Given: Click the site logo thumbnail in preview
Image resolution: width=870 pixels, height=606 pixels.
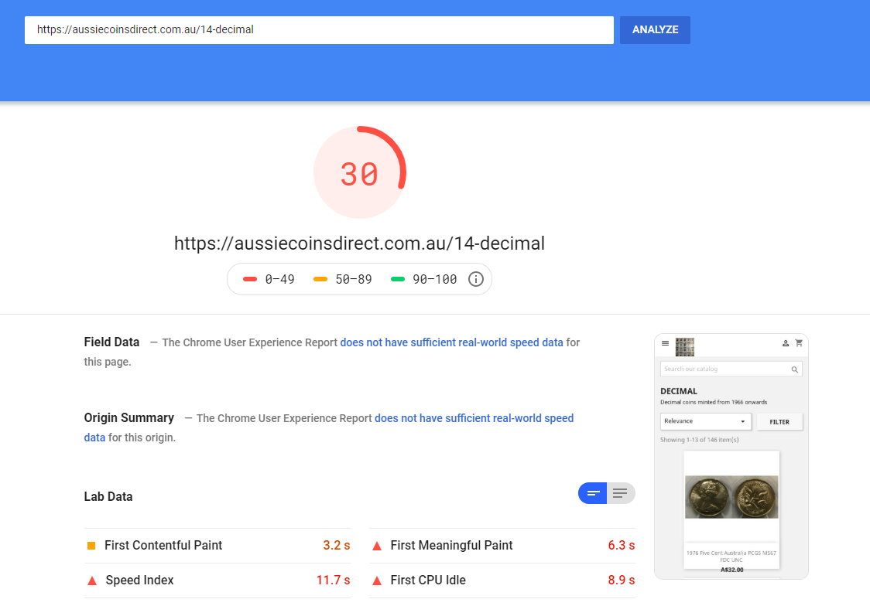Looking at the screenshot, I should tap(685, 347).
